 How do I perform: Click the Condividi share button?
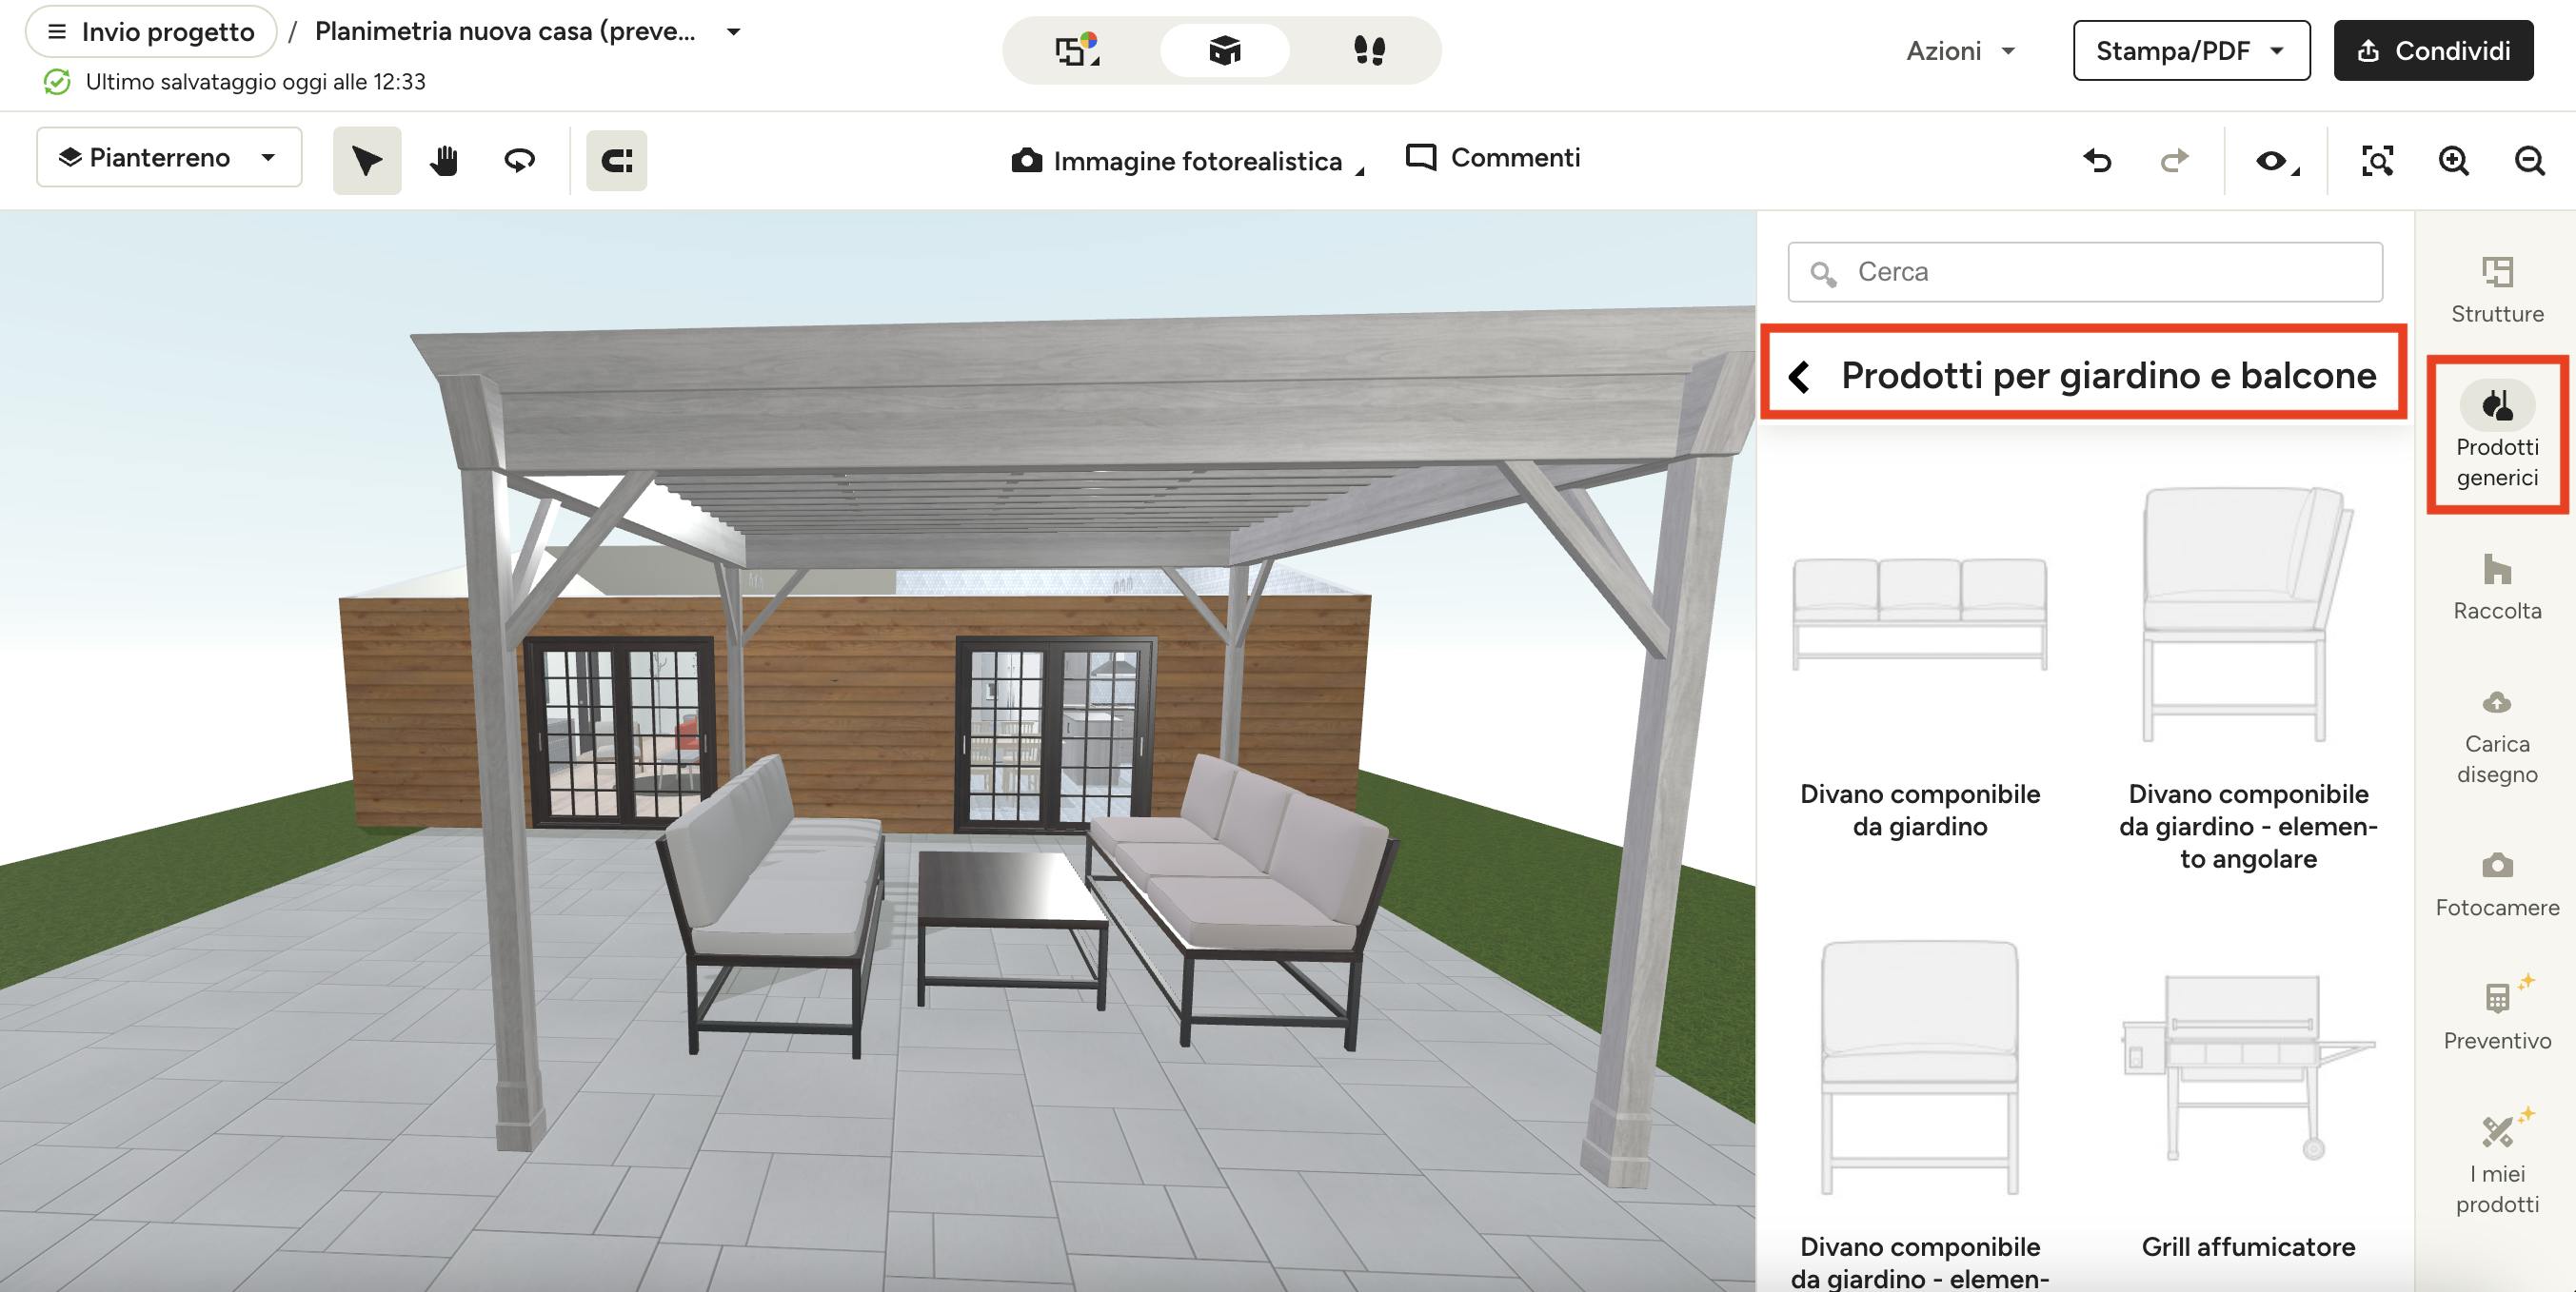click(x=2433, y=50)
